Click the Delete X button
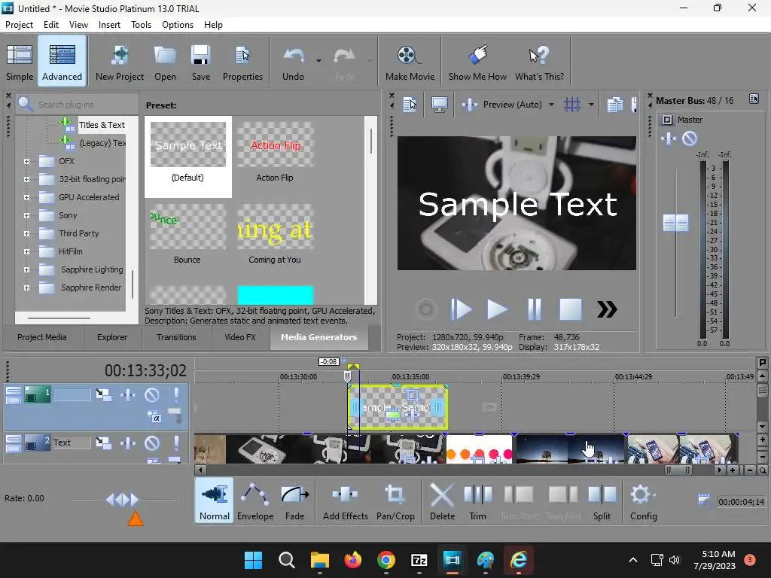Viewport: 771px width, 578px height. 442,500
